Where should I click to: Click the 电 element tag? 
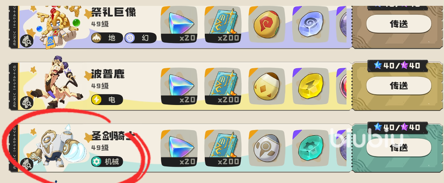[107, 100]
